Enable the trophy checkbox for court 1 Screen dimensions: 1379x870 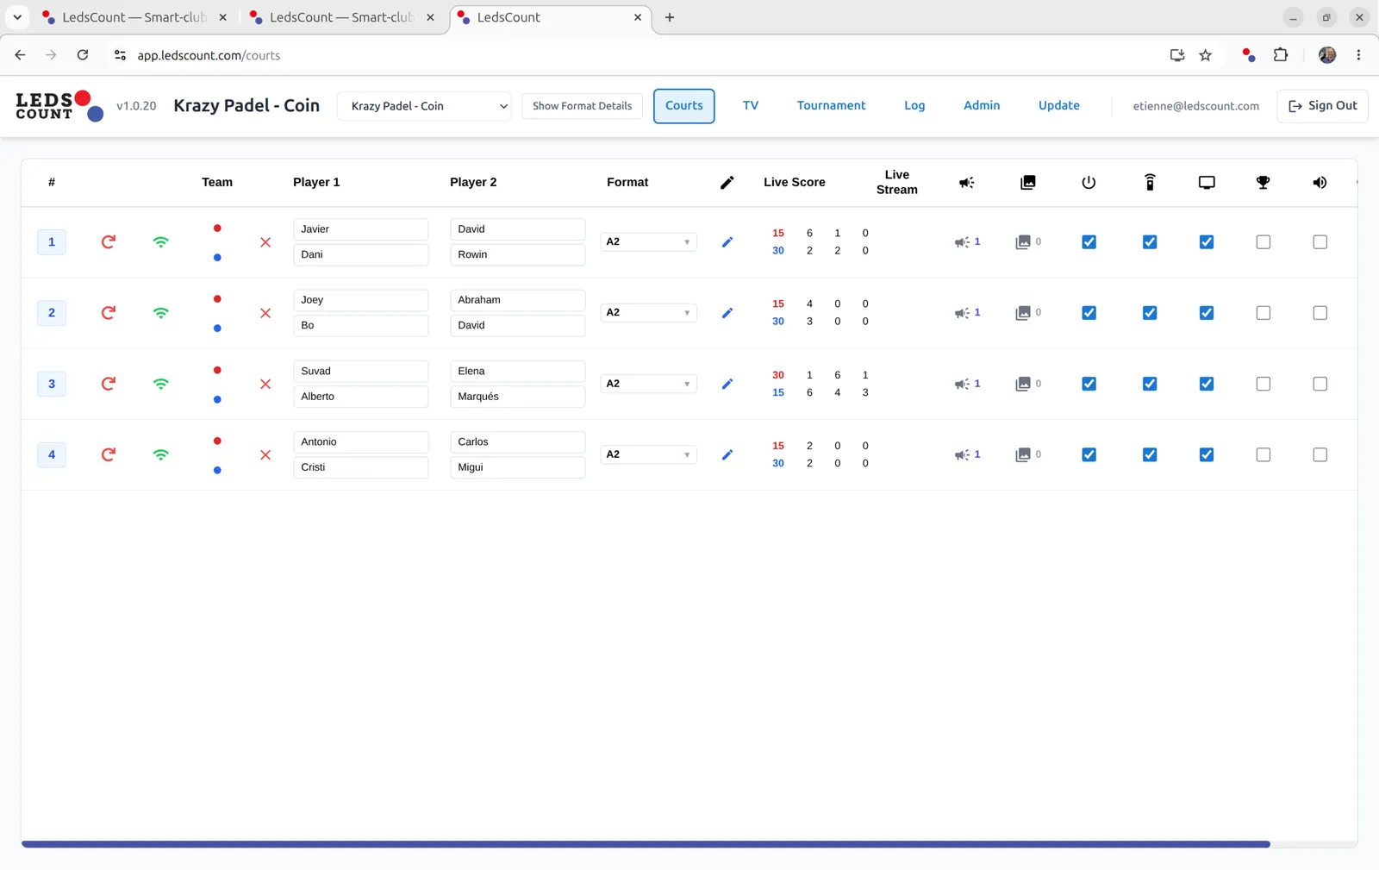[1264, 242]
